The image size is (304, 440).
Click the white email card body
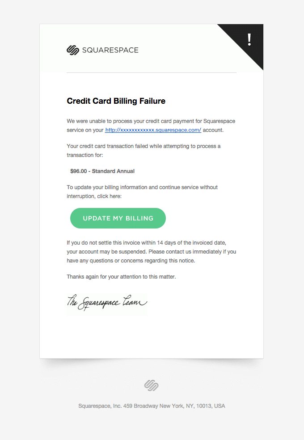pos(152,335)
